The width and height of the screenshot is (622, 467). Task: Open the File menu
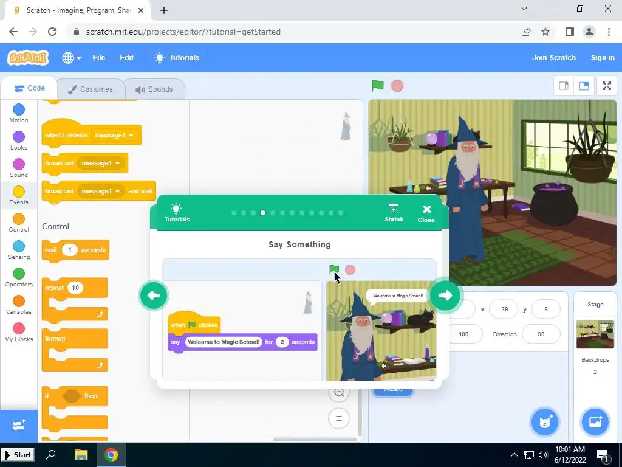[99, 58]
